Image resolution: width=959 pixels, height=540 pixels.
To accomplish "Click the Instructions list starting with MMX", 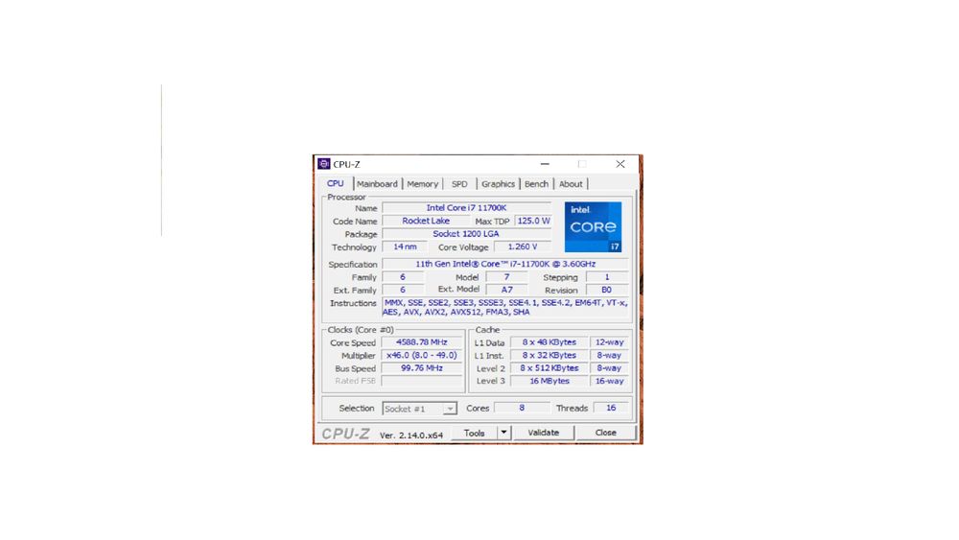I will pos(505,307).
